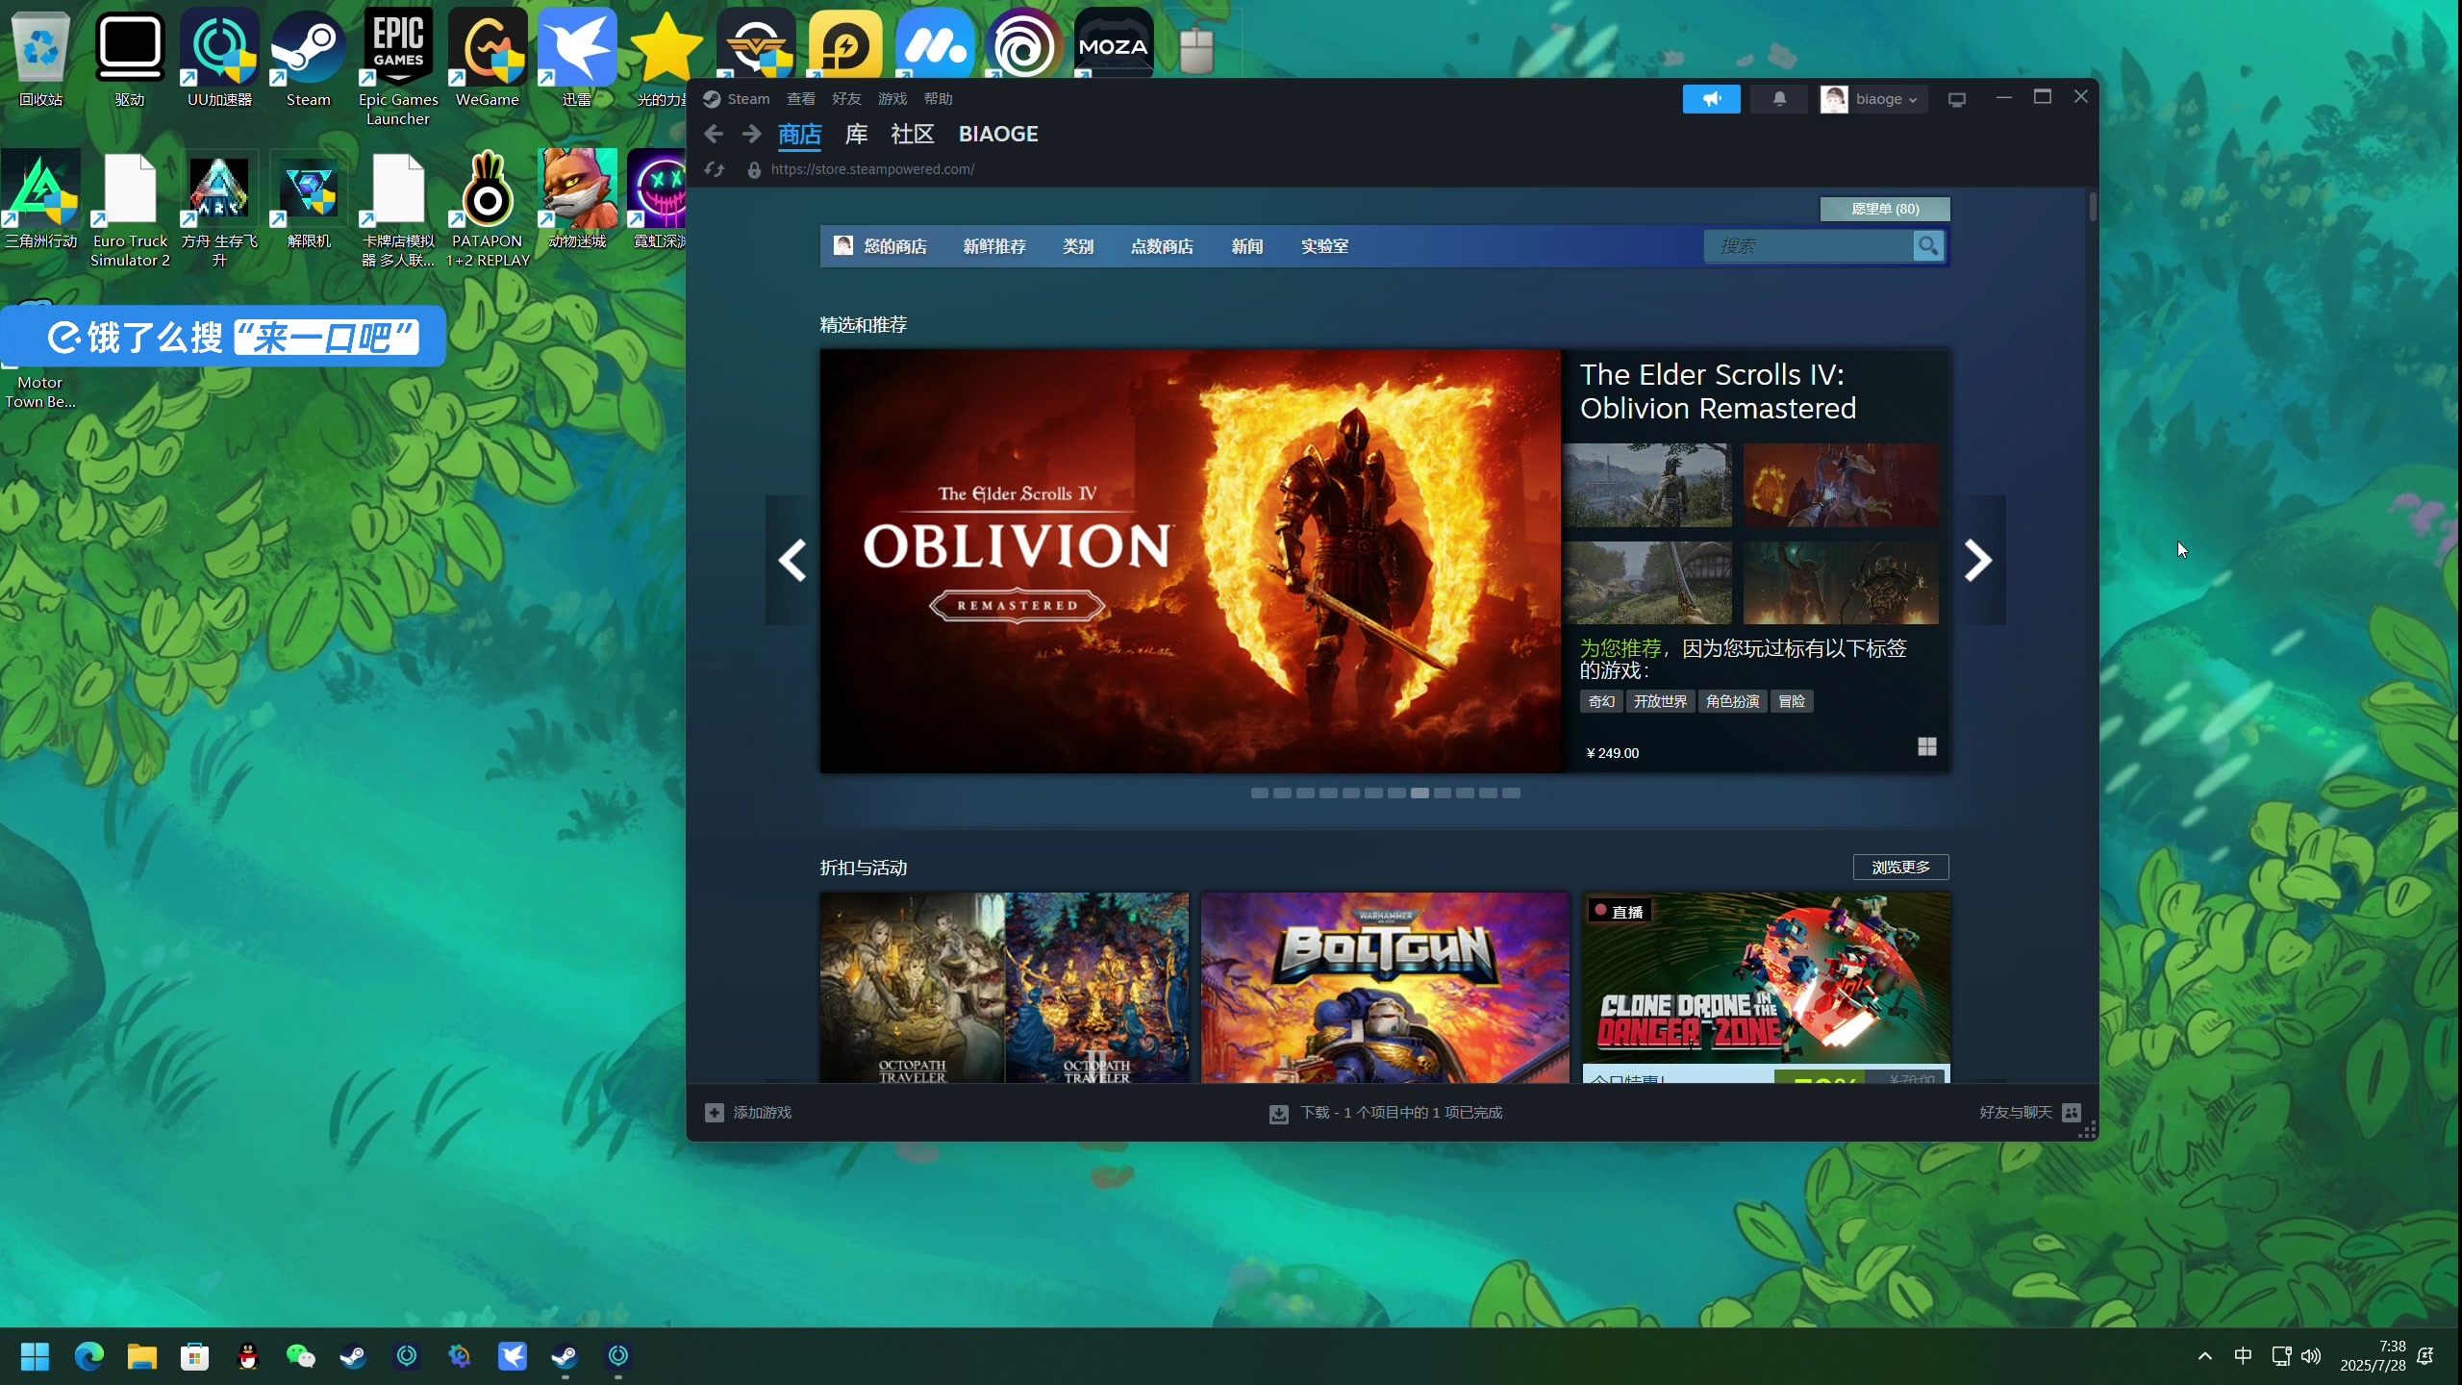Screen dimensions: 2462x1385
Task: Open the Oblivion Remastered main banner
Action: coord(1191,561)
